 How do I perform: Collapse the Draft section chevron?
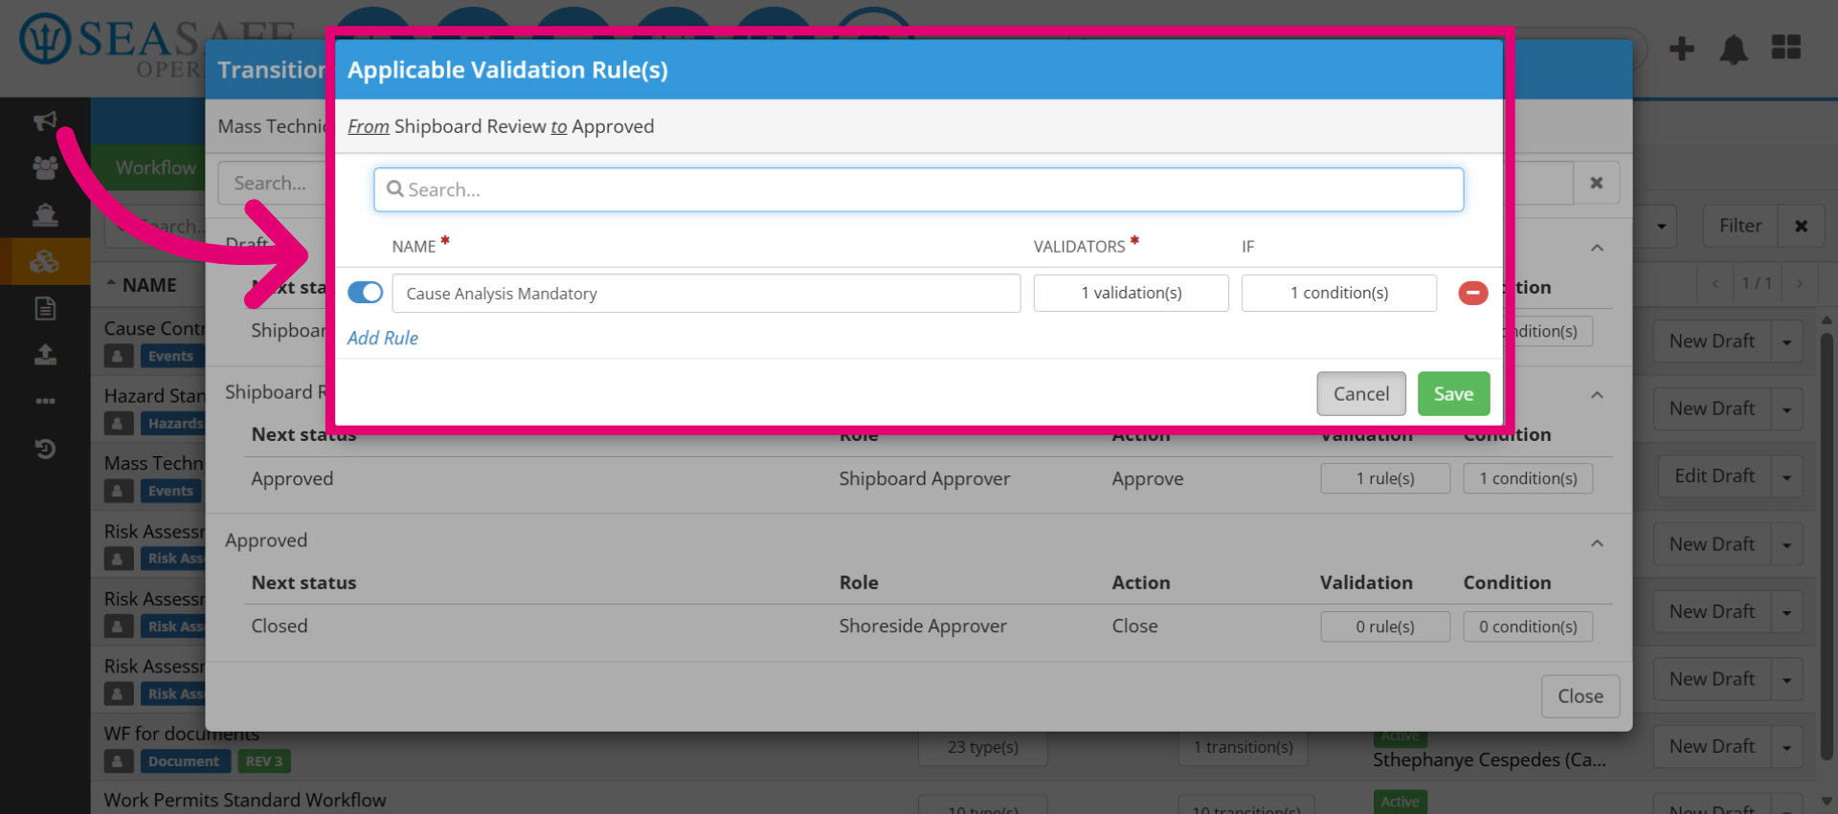click(1597, 248)
